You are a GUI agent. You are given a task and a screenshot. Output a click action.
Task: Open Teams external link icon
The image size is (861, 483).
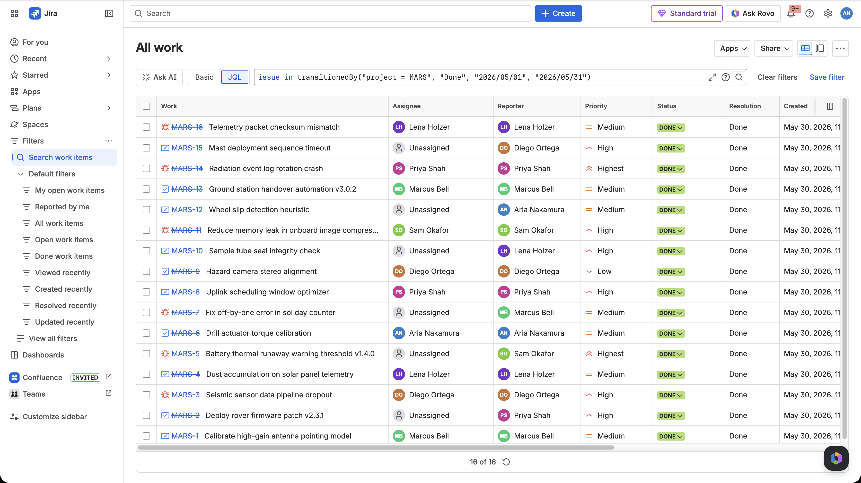point(109,393)
